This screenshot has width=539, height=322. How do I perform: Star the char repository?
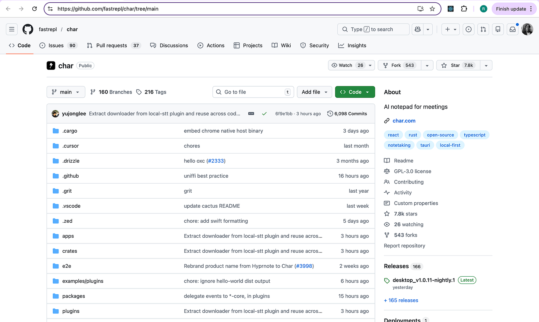(x=458, y=65)
